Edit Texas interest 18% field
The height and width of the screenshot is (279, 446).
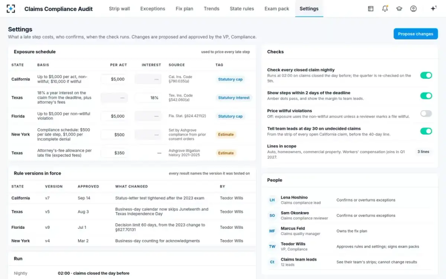point(148,98)
